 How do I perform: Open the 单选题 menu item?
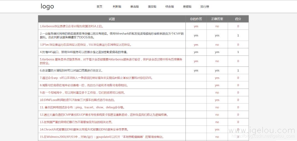point(134,7)
